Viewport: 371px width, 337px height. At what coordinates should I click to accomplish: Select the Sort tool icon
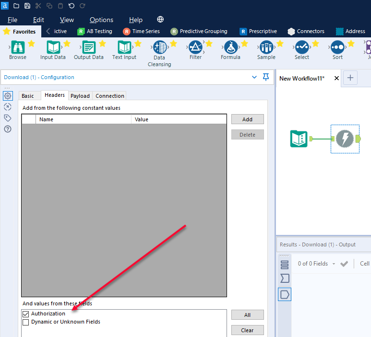tap(337, 47)
